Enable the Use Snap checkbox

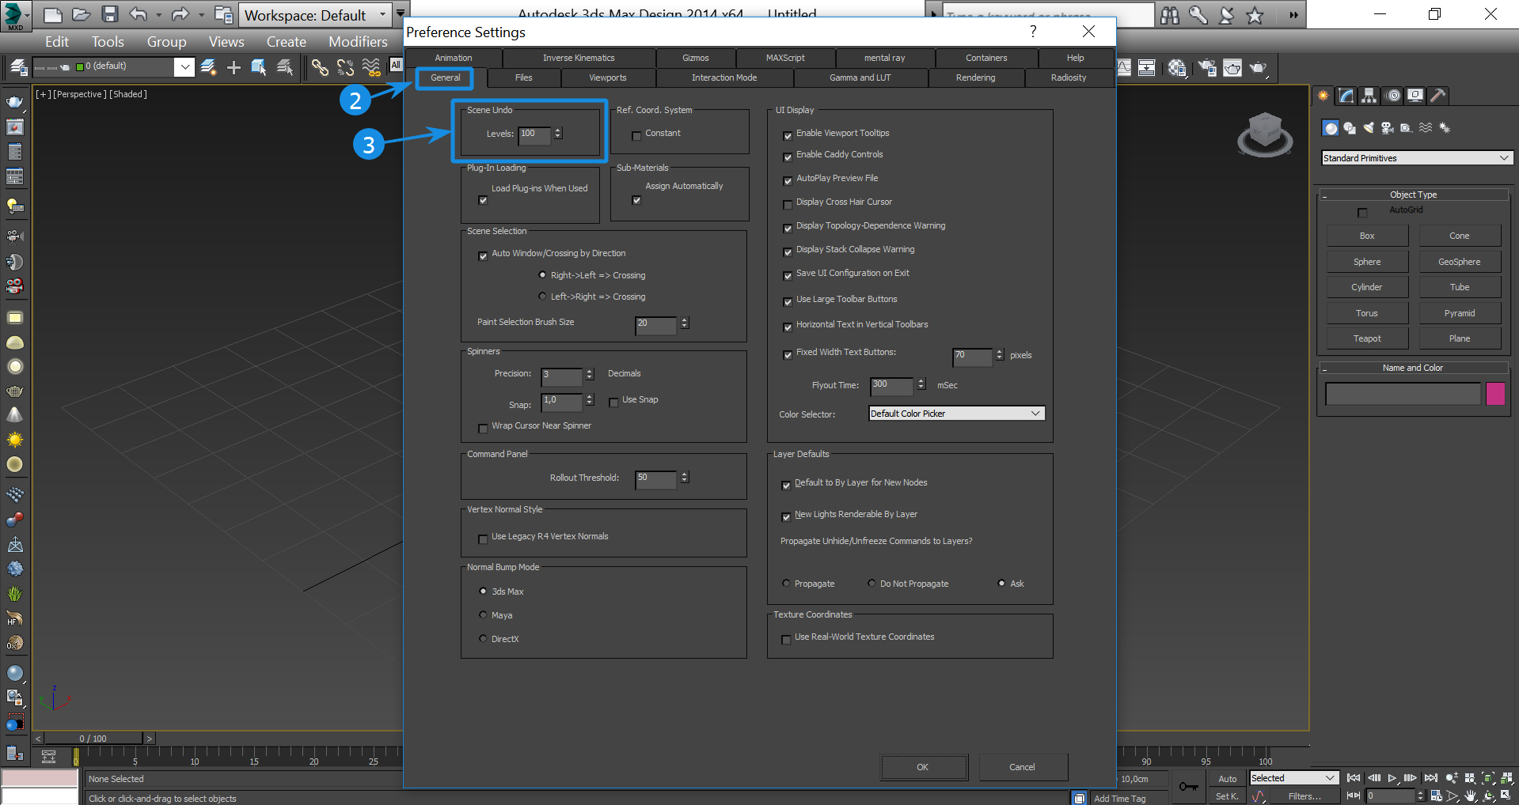coord(613,402)
